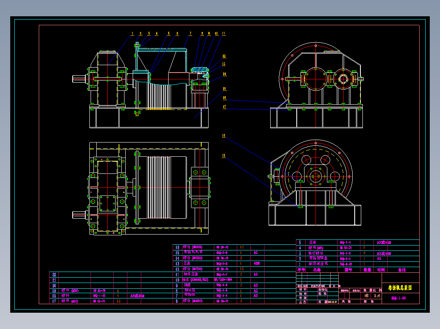Screen dimensions: 440x329
Task: Click parts list row number 22
Action: [x=54, y=275]
